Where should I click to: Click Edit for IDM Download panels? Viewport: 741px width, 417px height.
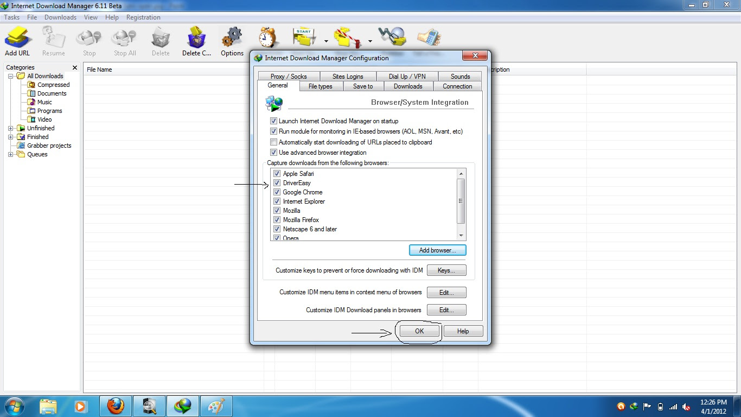coord(446,310)
